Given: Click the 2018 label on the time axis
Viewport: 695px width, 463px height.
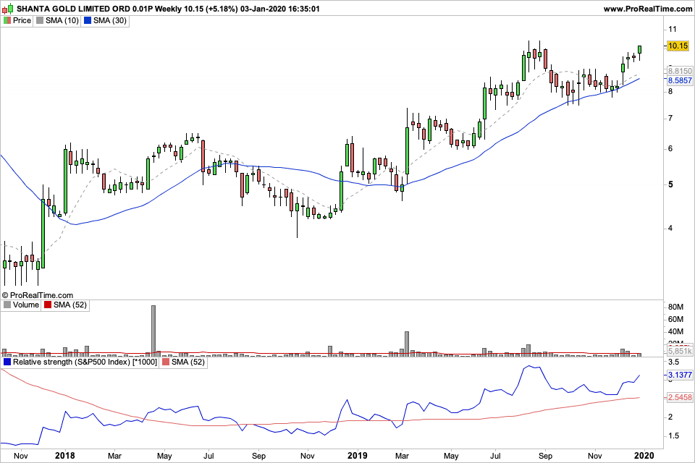Looking at the screenshot, I should 65,456.
